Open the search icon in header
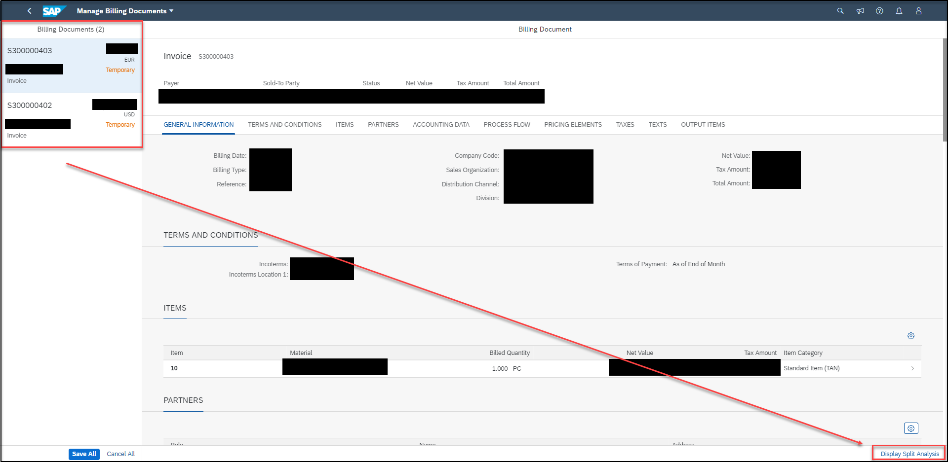 coord(840,11)
